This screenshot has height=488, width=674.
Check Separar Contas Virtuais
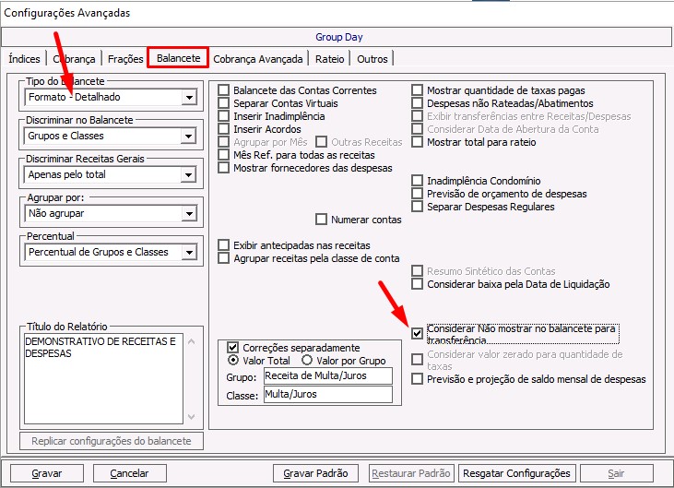(223, 103)
